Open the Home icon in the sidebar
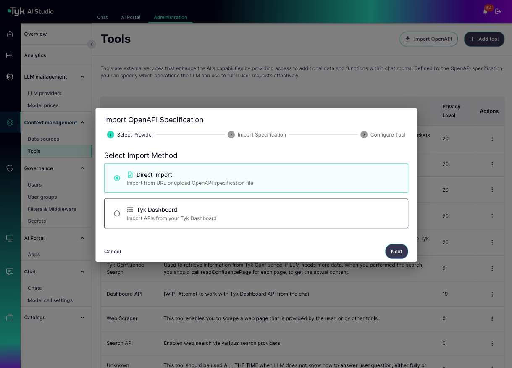The width and height of the screenshot is (512, 368). click(10, 34)
